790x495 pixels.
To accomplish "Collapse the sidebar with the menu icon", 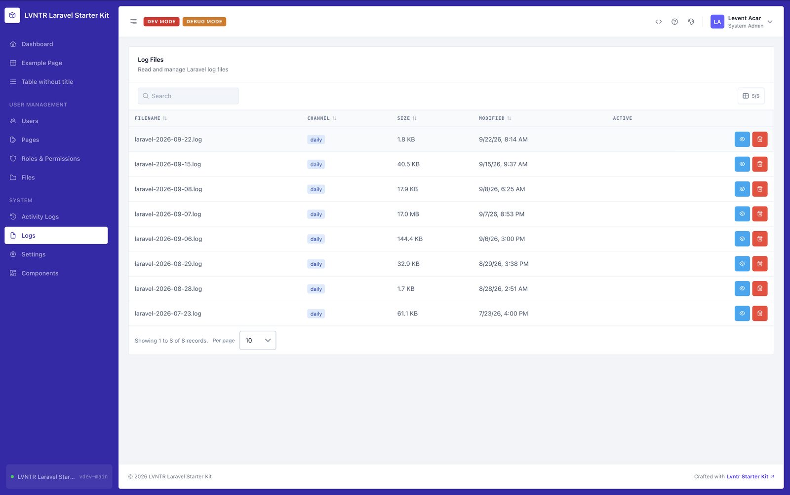I will [x=133, y=22].
